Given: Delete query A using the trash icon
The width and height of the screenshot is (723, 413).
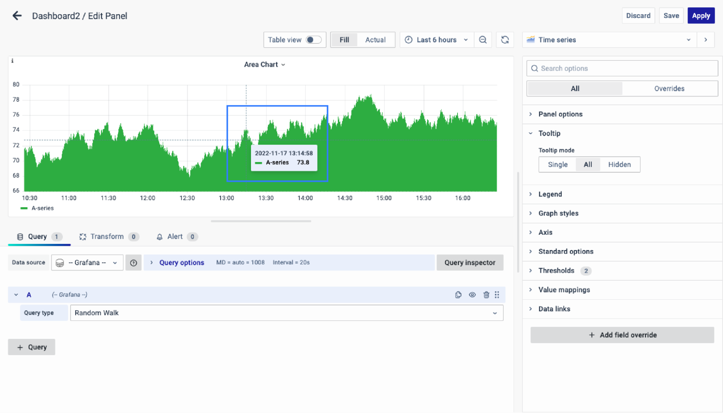Looking at the screenshot, I should point(486,295).
